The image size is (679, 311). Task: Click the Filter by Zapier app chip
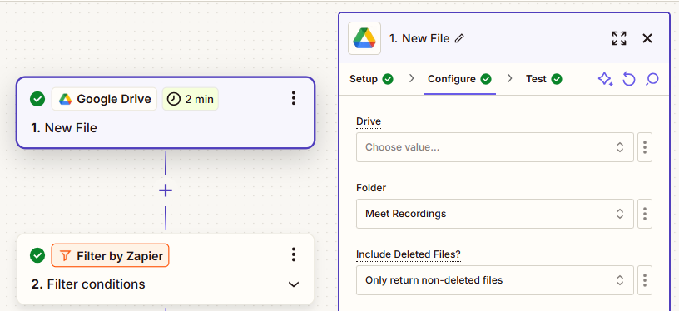click(x=111, y=255)
